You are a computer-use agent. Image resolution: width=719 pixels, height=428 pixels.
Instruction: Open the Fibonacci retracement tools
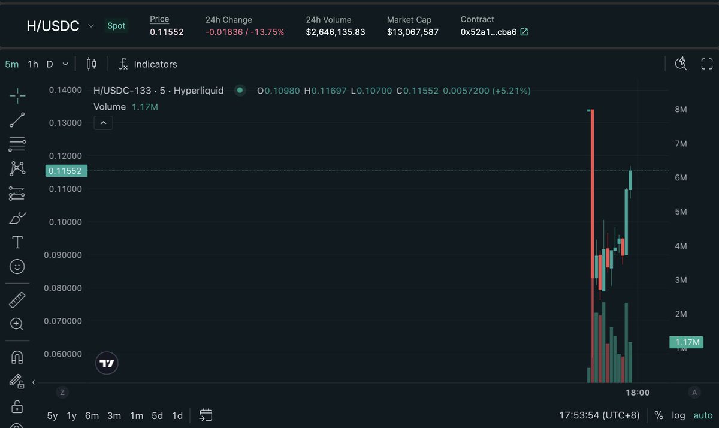(17, 144)
